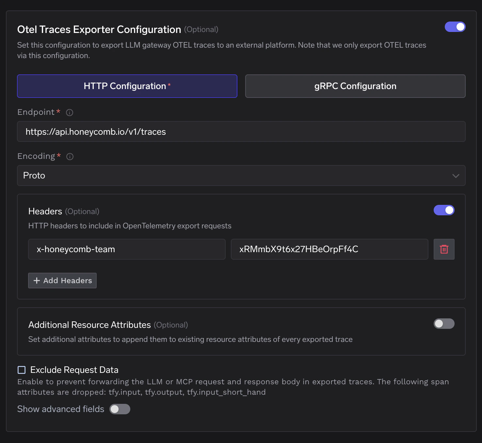The width and height of the screenshot is (482, 443).
Task: Click the Headers section title
Action: coord(45,211)
